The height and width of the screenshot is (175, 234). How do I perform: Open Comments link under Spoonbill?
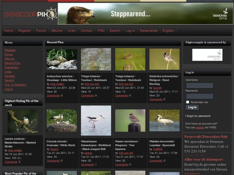156,161
